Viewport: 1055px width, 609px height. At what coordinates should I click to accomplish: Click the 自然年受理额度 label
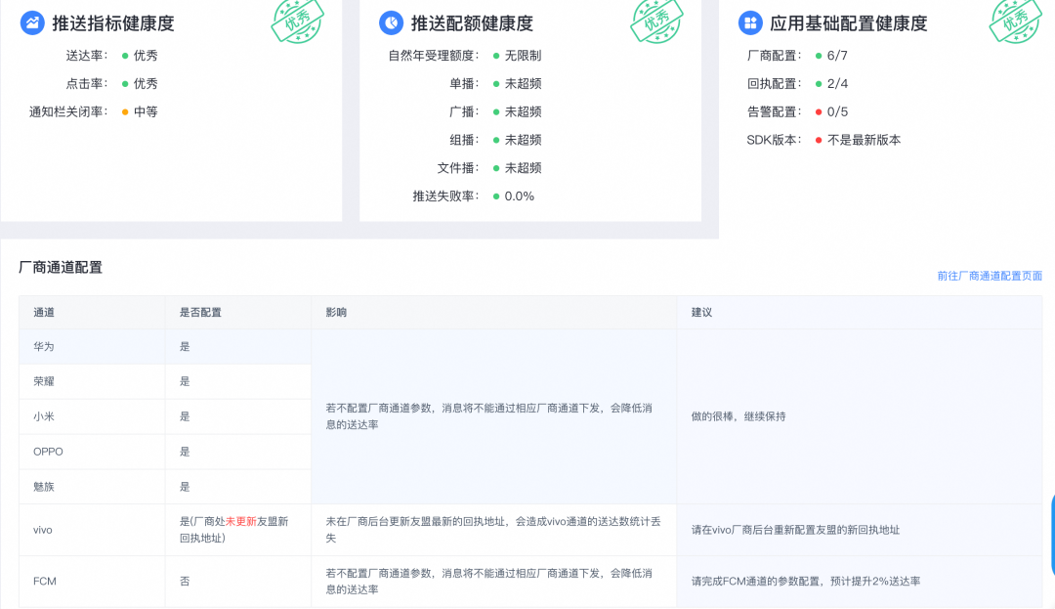pyautogui.click(x=434, y=56)
